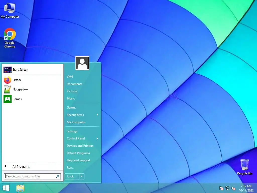Open the green Games app icon
257x193 pixels.
[8, 99]
